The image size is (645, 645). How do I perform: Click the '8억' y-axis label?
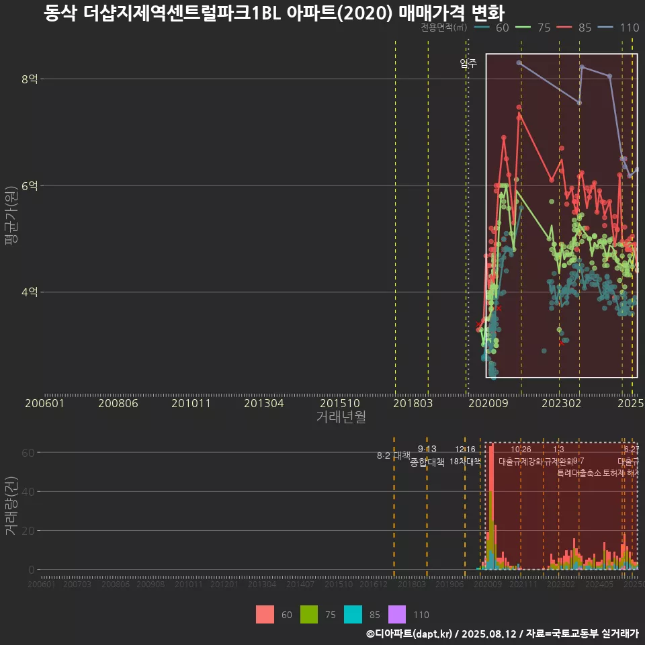point(30,79)
